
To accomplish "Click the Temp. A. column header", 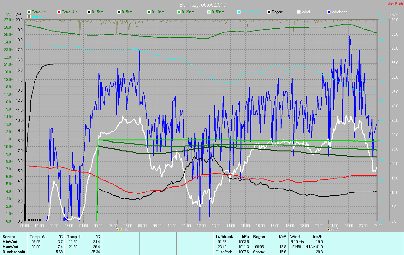I will [x=38, y=236].
